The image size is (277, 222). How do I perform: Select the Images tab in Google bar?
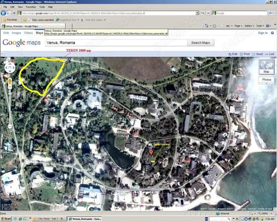click(x=16, y=33)
